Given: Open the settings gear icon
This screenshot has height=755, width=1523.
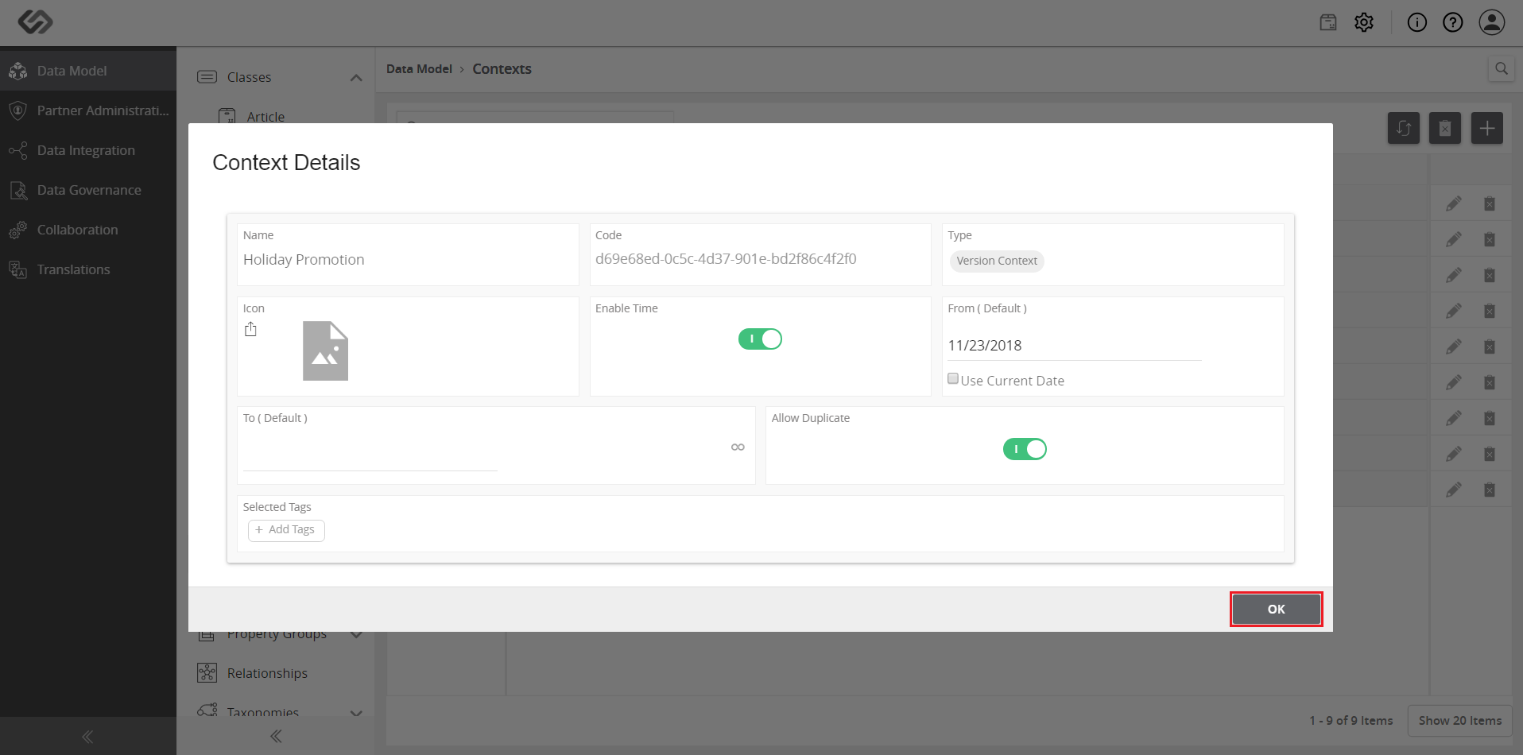Looking at the screenshot, I should coord(1364,22).
